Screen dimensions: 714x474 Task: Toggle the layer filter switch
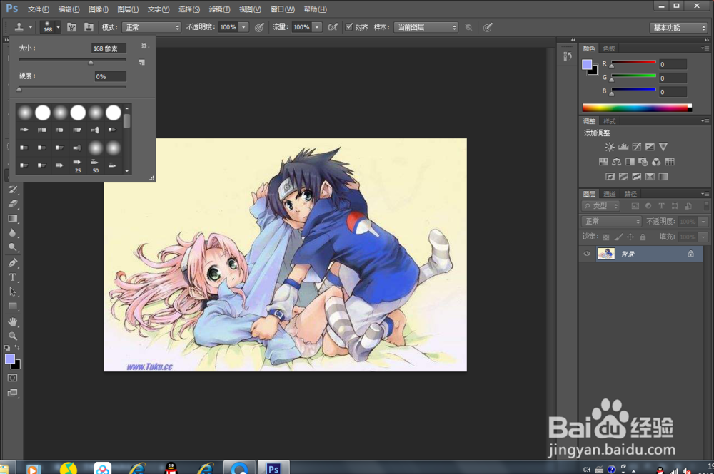[706, 206]
